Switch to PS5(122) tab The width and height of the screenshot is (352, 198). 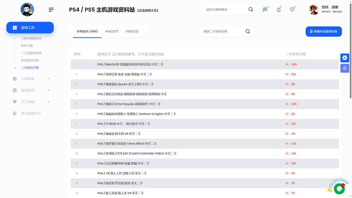[132, 31]
